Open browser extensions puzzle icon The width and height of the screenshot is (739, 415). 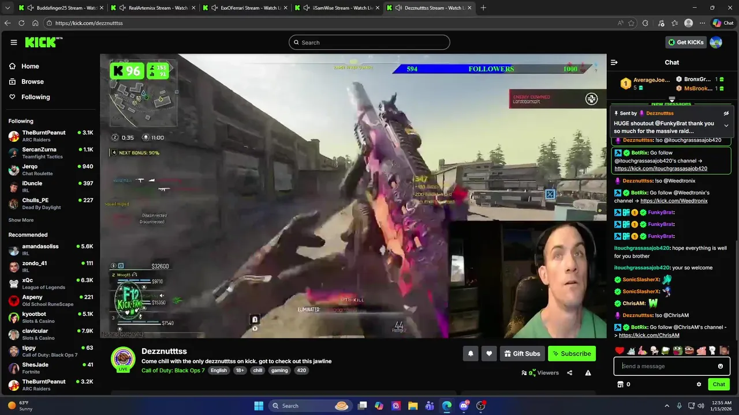(645, 23)
